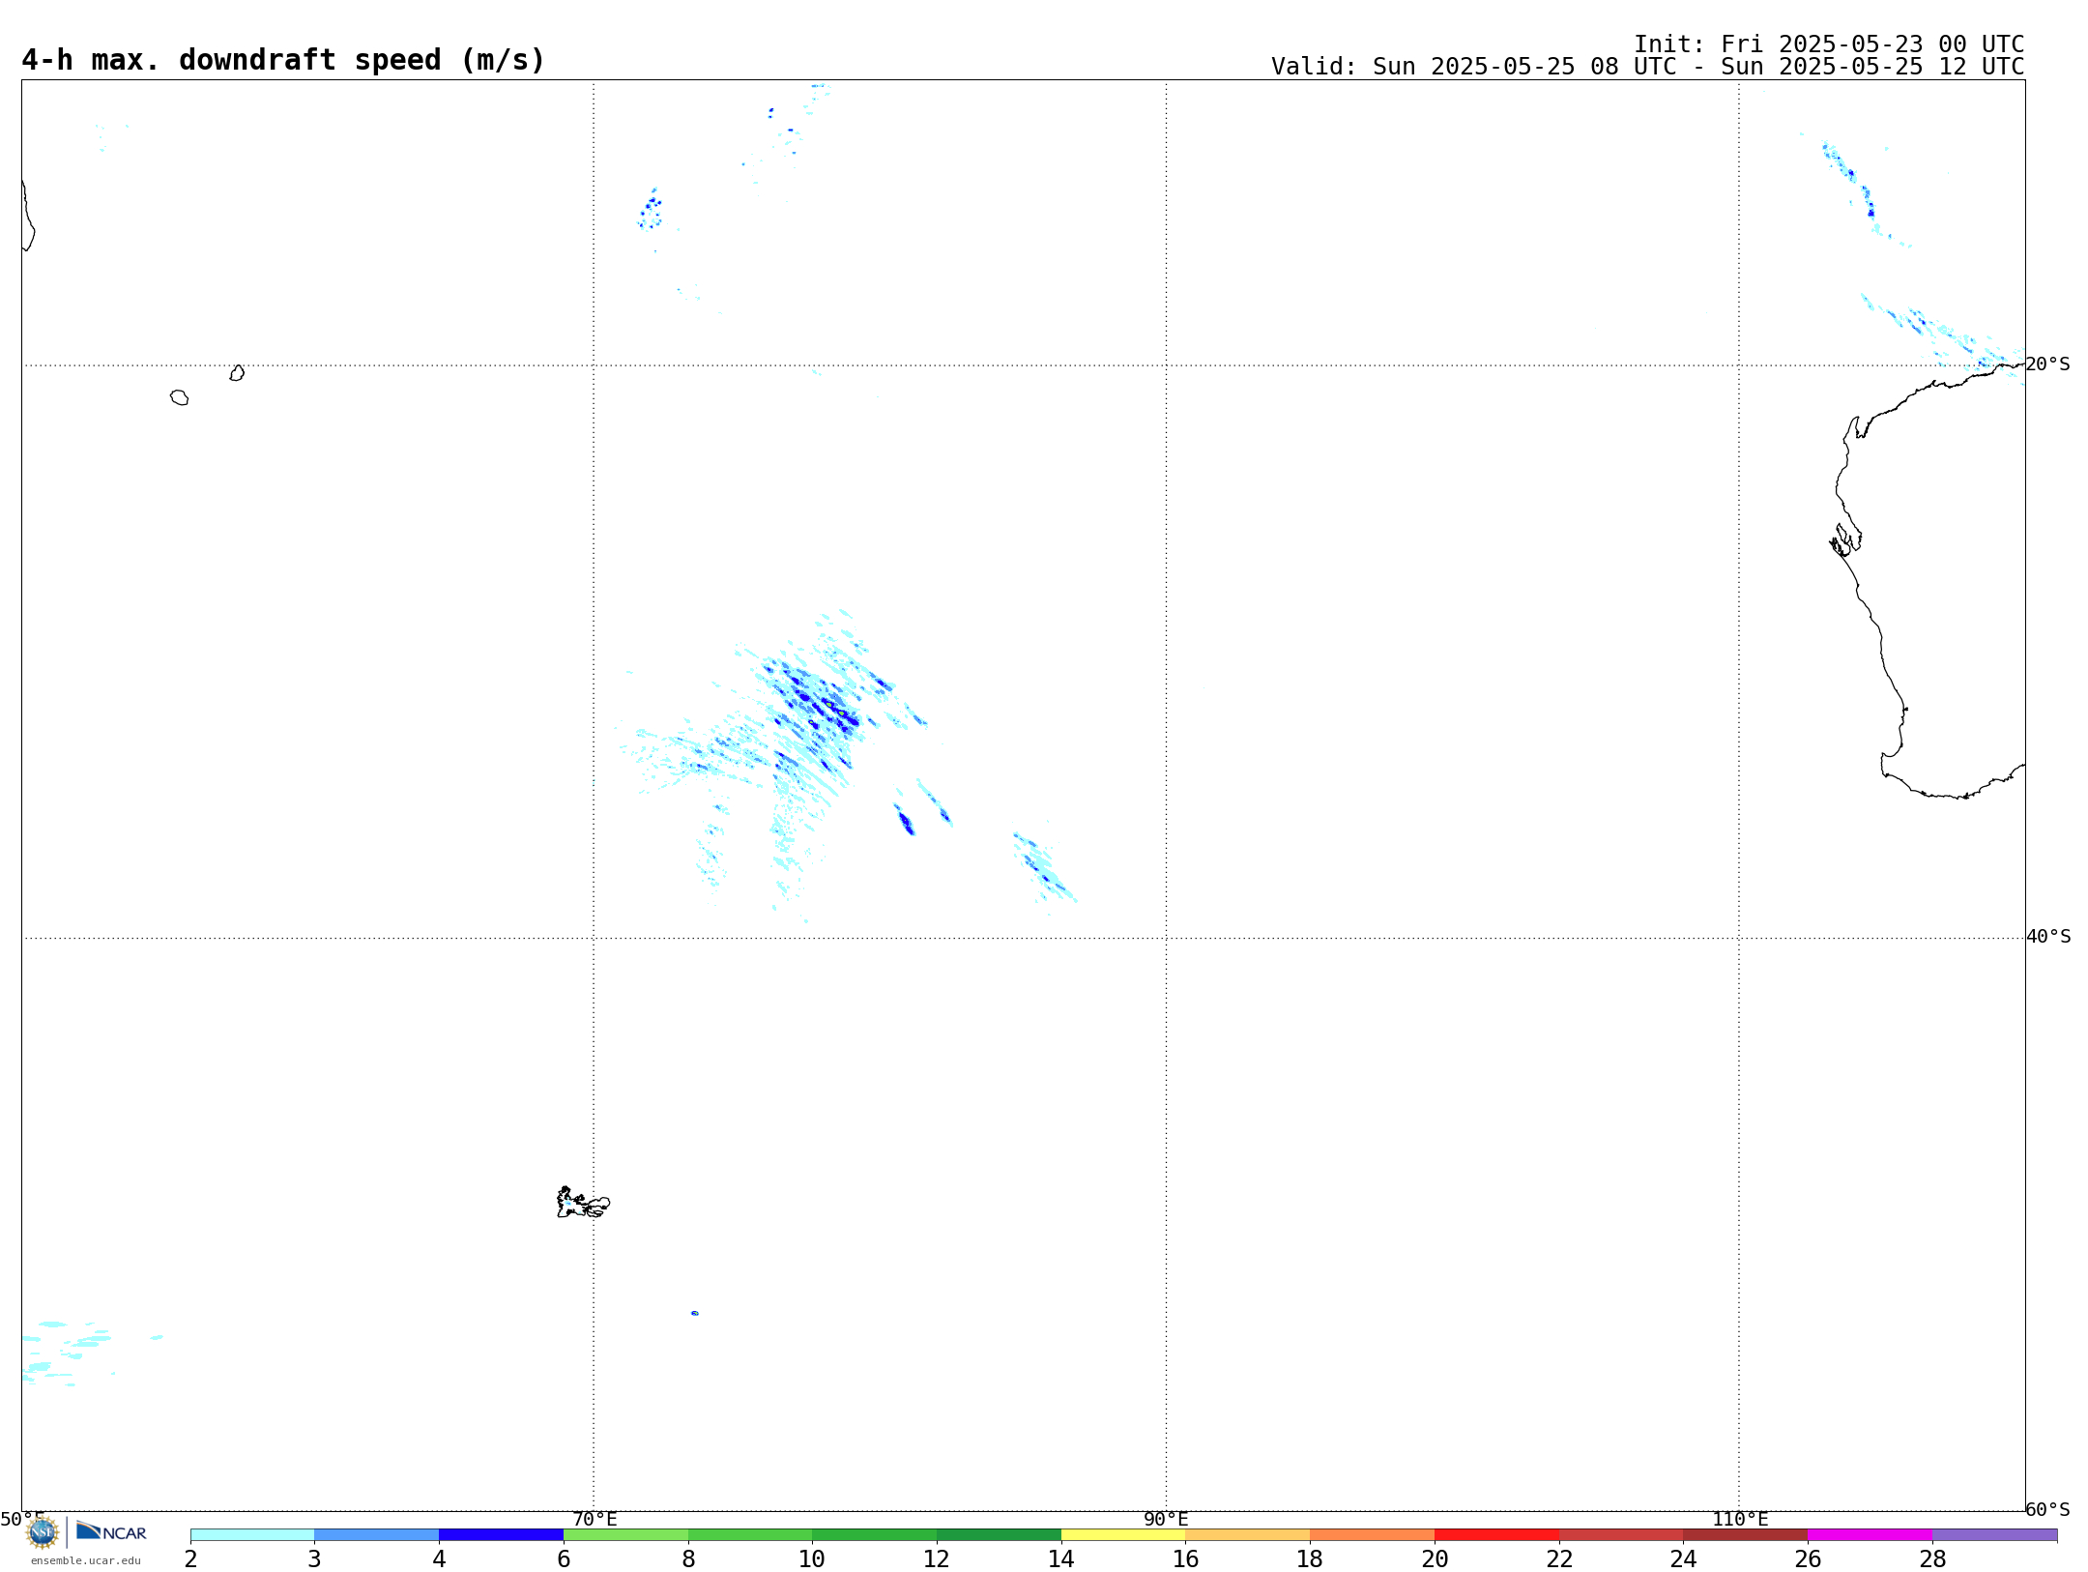Click the 110°E longitude label

(1740, 1519)
